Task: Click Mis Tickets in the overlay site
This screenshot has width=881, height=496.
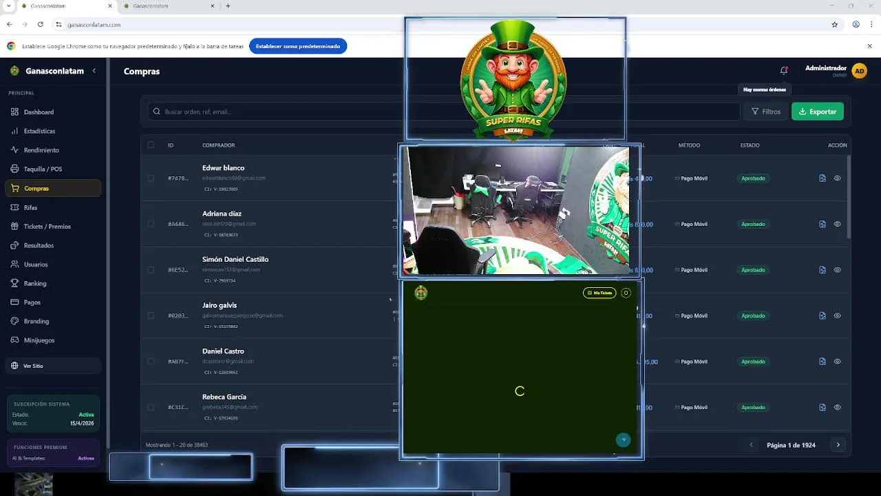Action: (x=599, y=293)
